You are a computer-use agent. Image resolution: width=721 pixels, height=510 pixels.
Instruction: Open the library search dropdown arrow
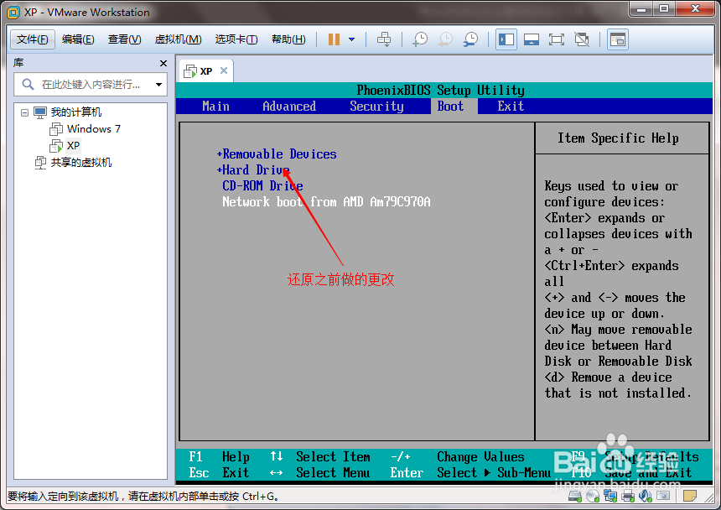point(158,85)
